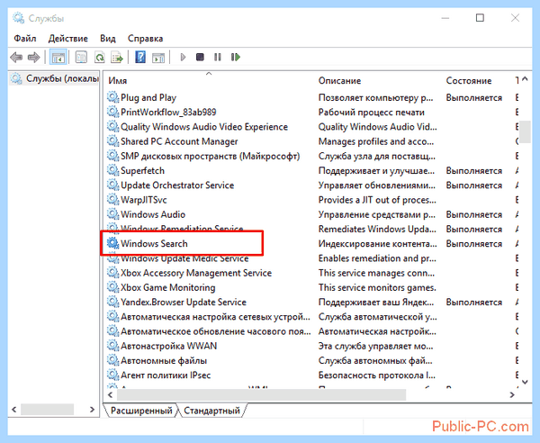Select Службы (локальные) in the tree
This screenshot has height=443, width=540.
pos(54,78)
